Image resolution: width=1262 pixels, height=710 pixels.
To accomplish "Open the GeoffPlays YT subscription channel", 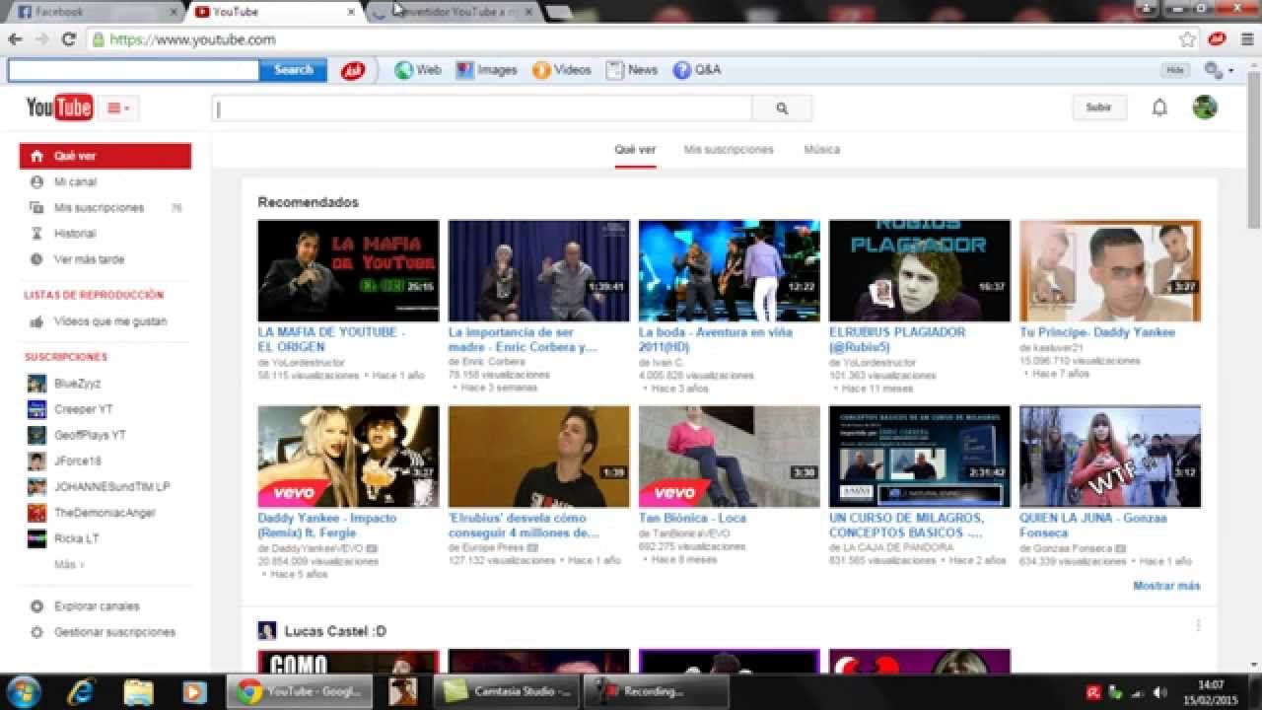I will (x=90, y=435).
